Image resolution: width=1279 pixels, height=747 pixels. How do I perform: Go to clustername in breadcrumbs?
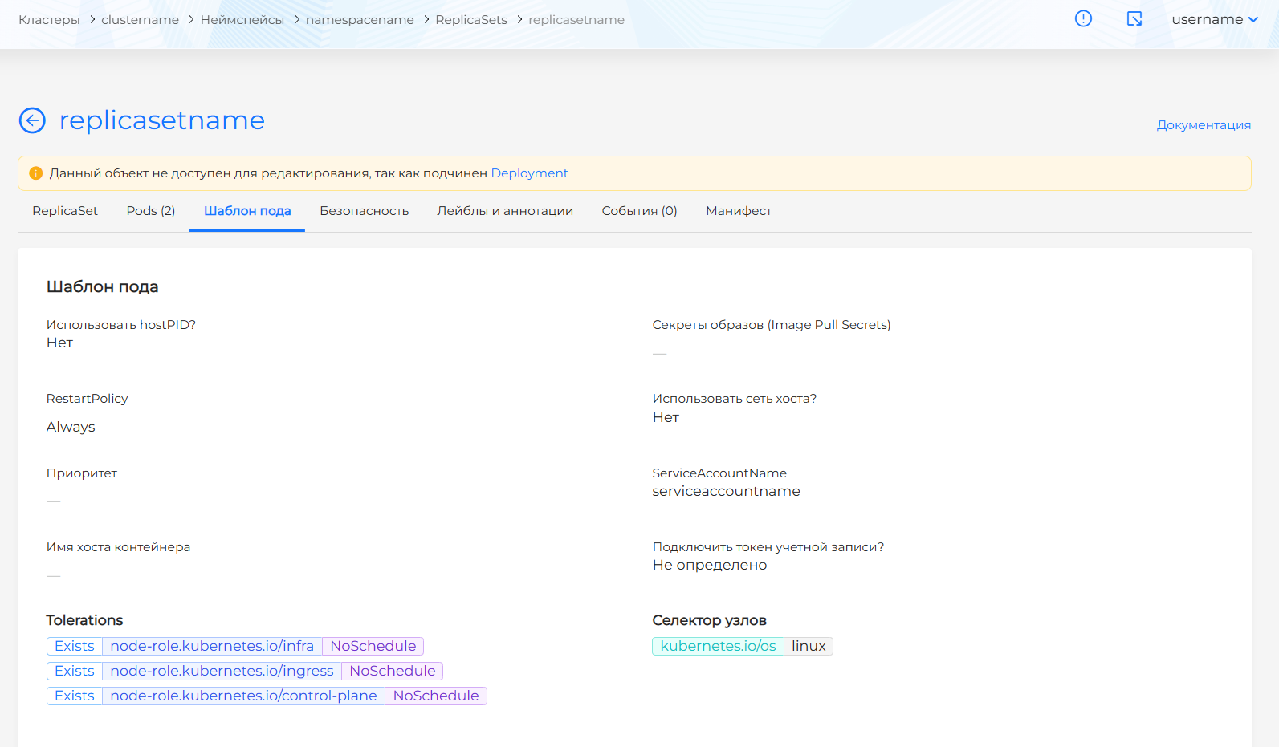pos(140,20)
